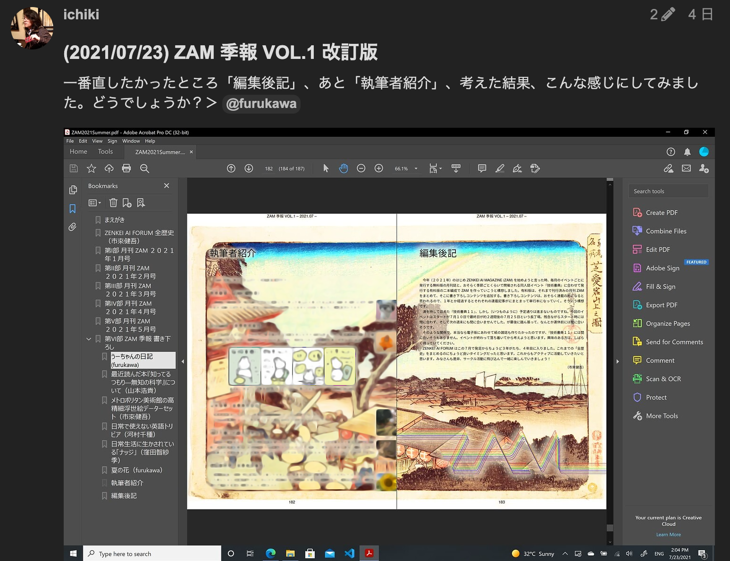Toggle the Page Thumbnails panel icon
The height and width of the screenshot is (561, 730).
pos(73,190)
